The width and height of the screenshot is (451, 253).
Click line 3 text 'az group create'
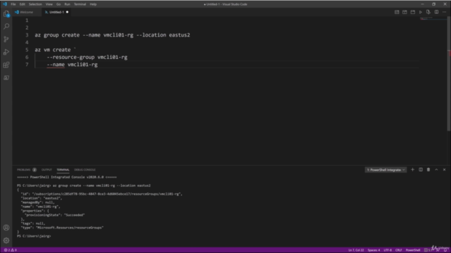click(57, 35)
